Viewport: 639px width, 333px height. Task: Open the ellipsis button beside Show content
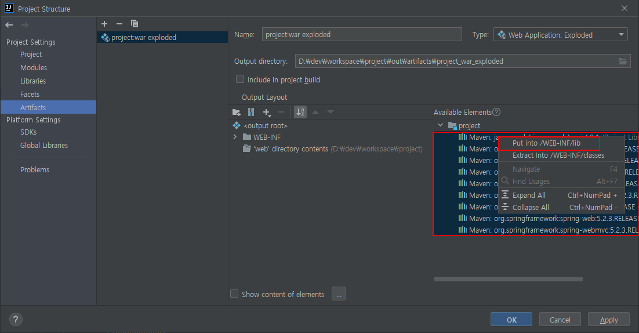point(339,294)
